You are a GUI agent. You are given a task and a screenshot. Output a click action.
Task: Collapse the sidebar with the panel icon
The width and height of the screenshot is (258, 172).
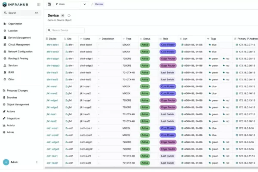[39, 4]
